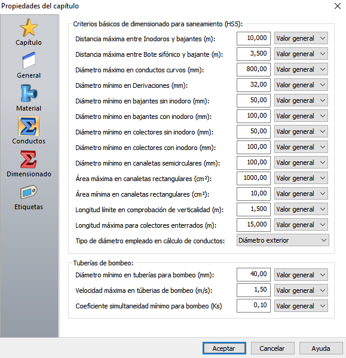Image resolution: width=346 pixels, height=358 pixels.
Task: Open the Etiquetas tag icon
Action: coord(29,197)
